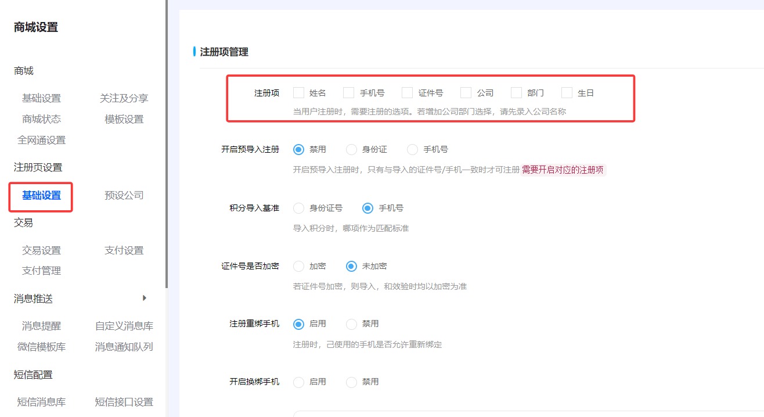Choose 加密 for 证件号是否加密

click(299, 266)
